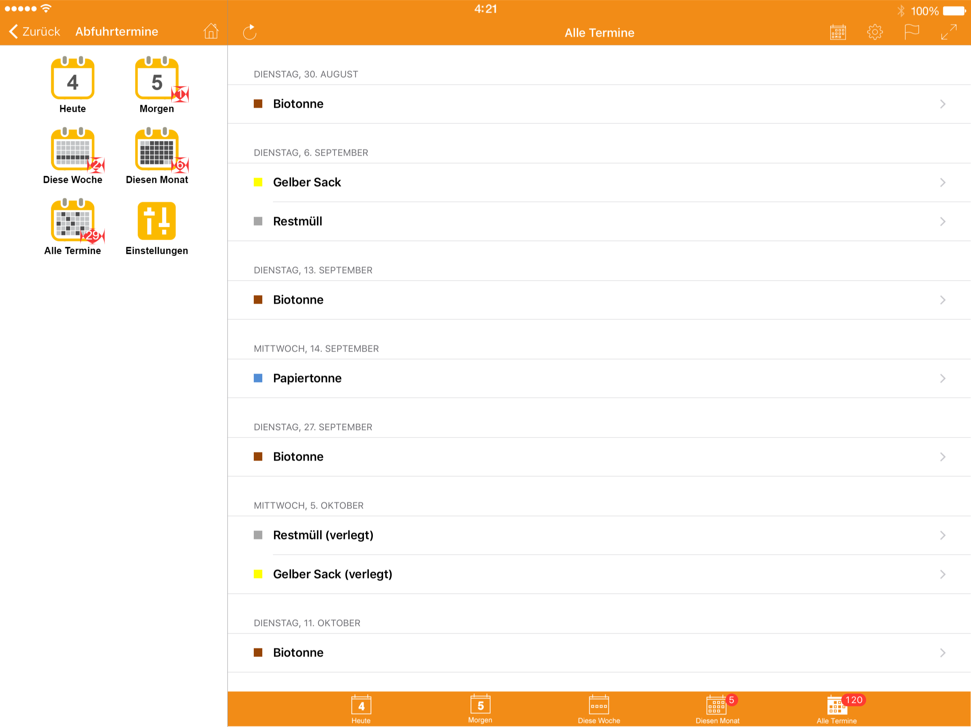Toggle fullscreen with the expand arrows icon
971x727 pixels.
[x=949, y=32]
